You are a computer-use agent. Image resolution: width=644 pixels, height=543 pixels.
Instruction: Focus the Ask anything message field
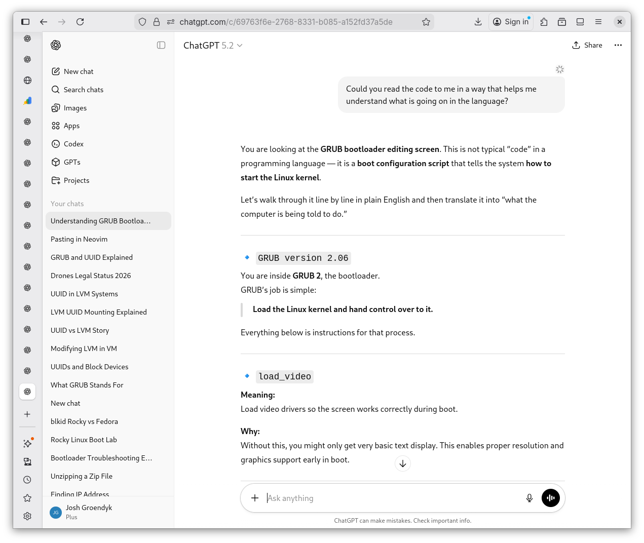point(390,498)
